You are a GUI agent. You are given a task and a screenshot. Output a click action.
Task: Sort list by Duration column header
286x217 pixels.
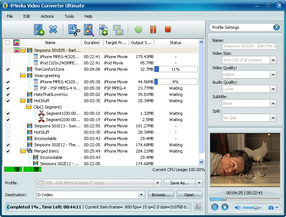click(92, 43)
